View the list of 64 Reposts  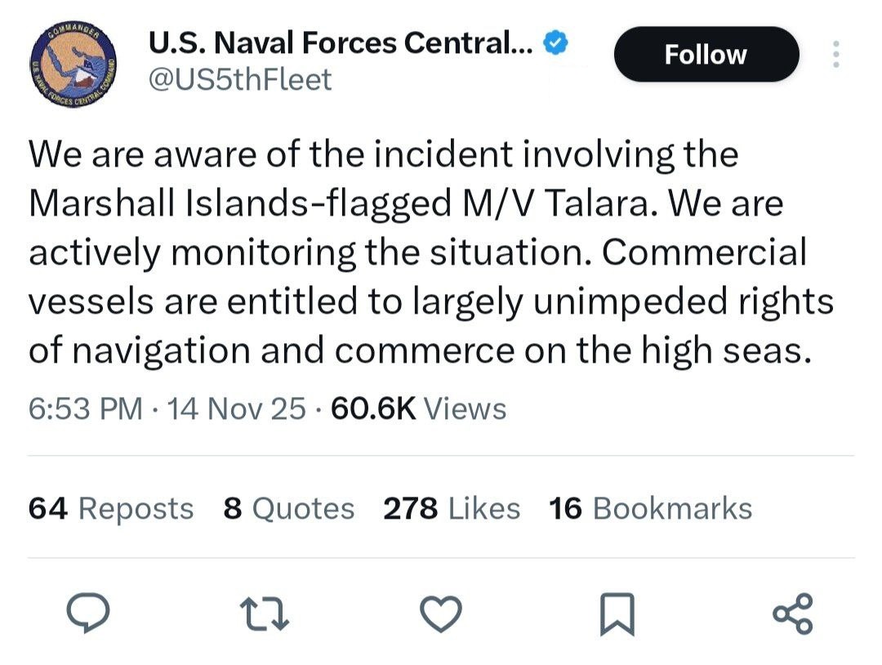coord(111,508)
